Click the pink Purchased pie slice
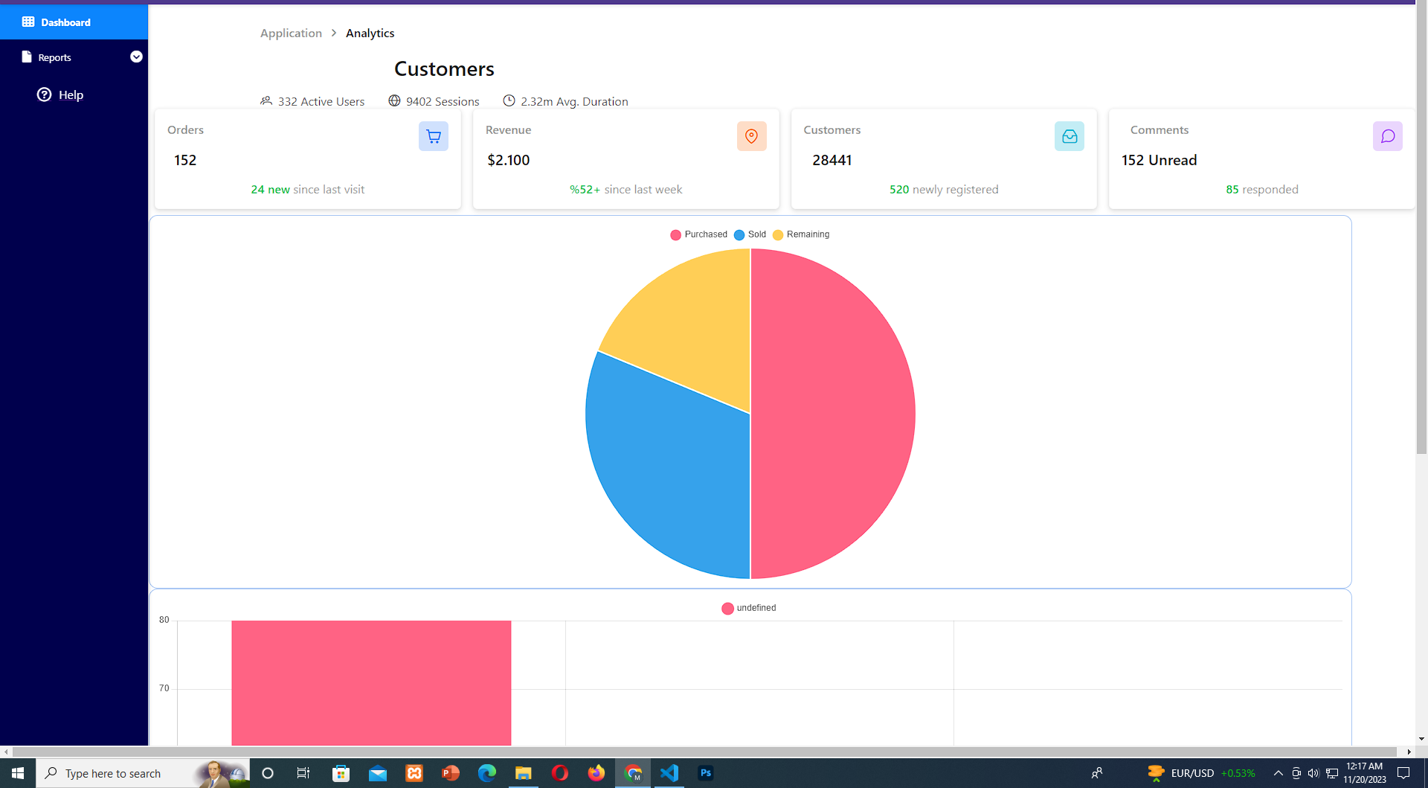The image size is (1428, 788). [833, 414]
